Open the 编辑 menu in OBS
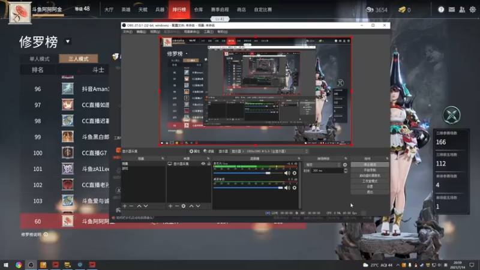This screenshot has height=270, width=480. (x=141, y=32)
